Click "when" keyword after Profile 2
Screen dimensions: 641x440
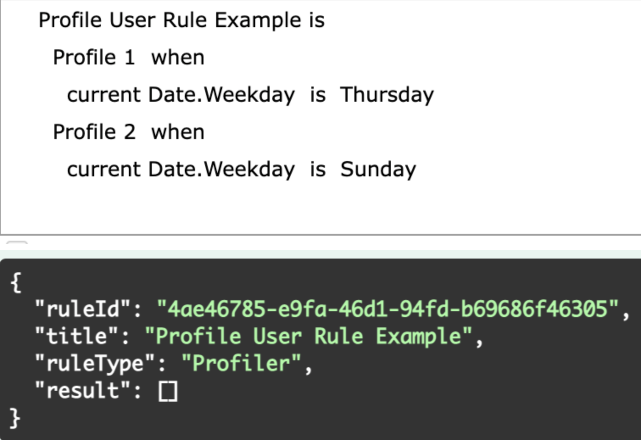pyautogui.click(x=178, y=132)
